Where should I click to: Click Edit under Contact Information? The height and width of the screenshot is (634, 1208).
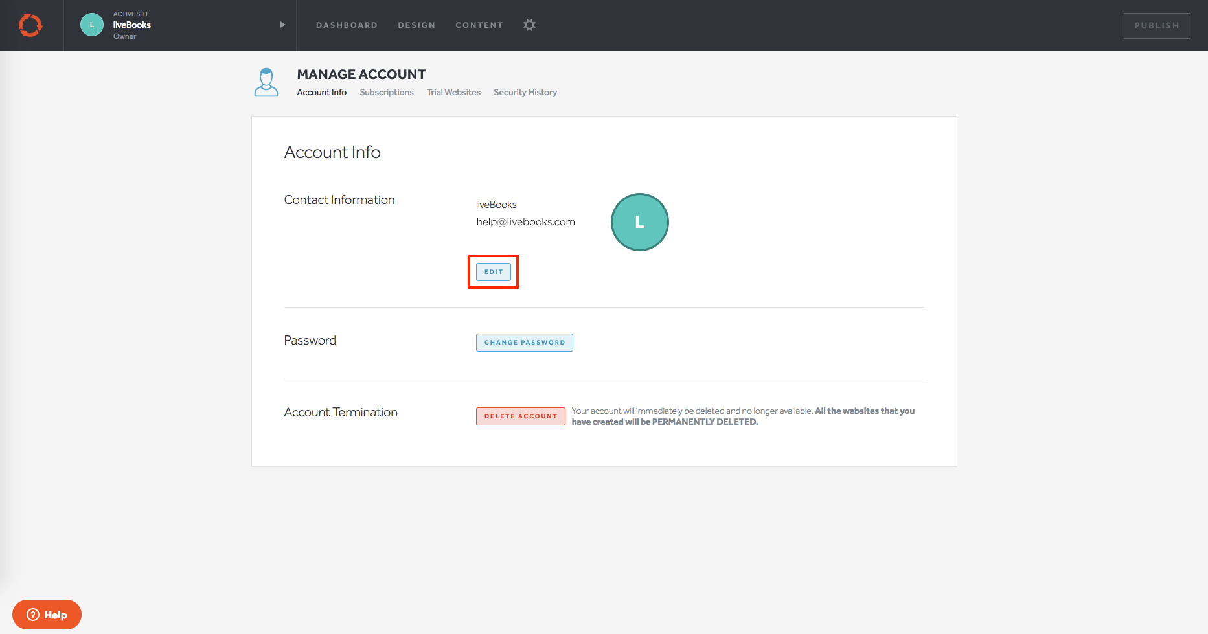494,272
